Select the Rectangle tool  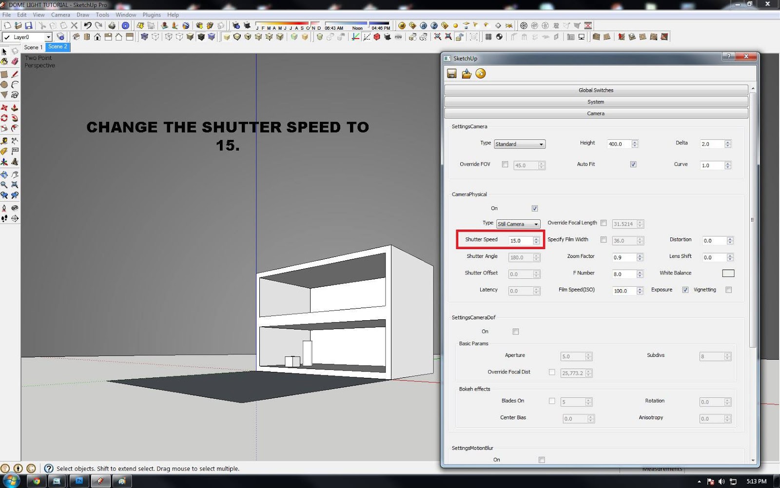(x=4, y=74)
